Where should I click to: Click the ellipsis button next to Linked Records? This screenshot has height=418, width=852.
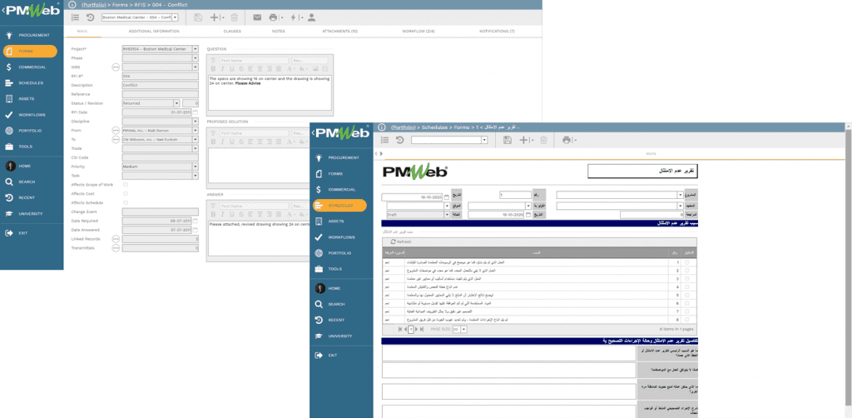pos(115,239)
